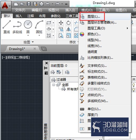Viewport: 136px width, 140px height.
Task: Click the New Property Filter icon
Action: click(x=53, y=72)
